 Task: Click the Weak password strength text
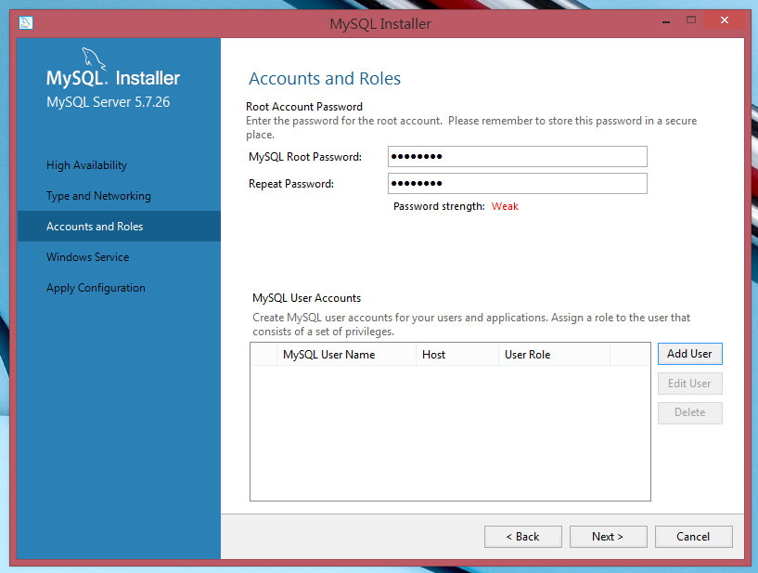[x=505, y=206]
